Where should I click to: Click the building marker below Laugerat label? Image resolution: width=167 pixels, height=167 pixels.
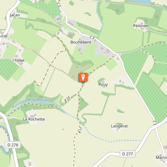[x=117, y=129]
